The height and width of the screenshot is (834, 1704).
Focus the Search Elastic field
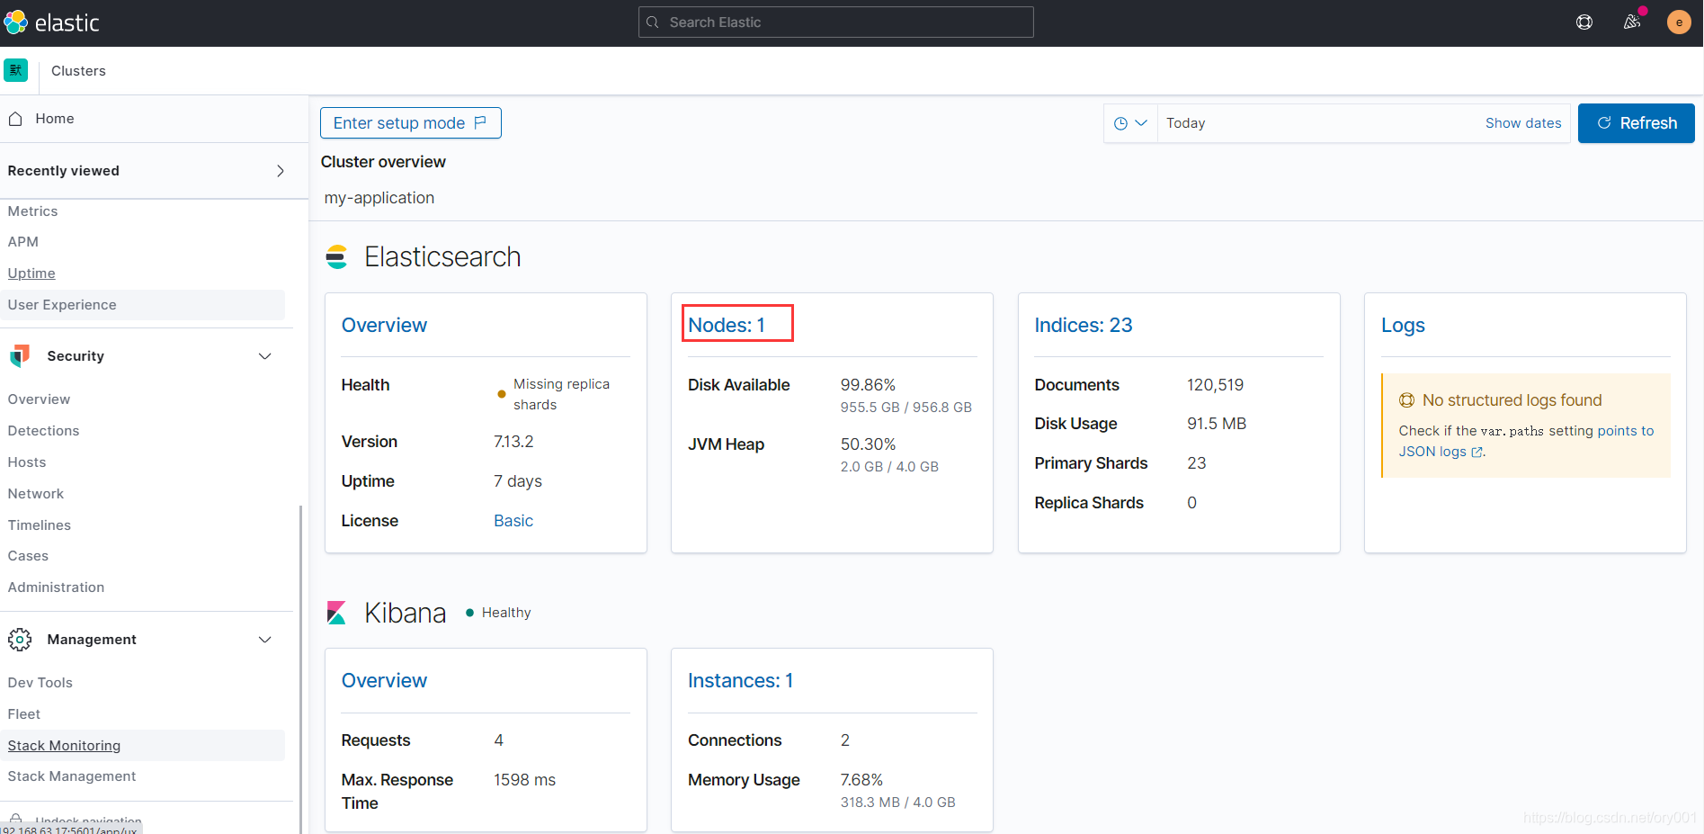[x=836, y=22]
